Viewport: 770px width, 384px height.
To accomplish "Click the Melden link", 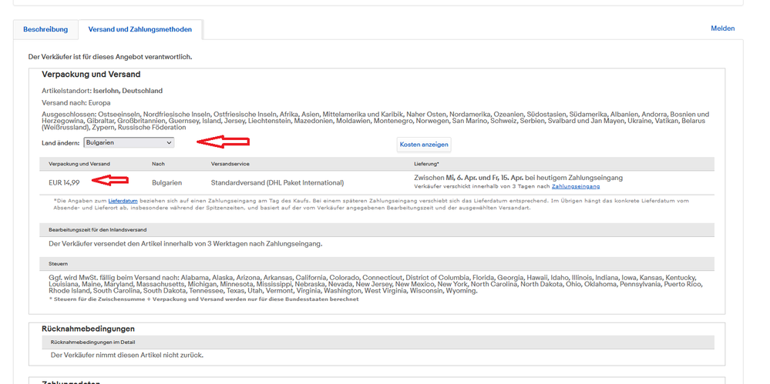I will 722,28.
